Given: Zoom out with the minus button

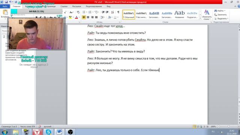Looking at the screenshot, I should point(218,127).
